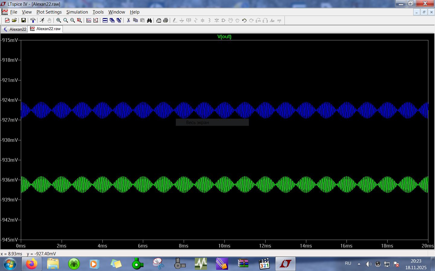Click the Print Setup icon
Viewport: 435px width, 271px height.
[159, 20]
